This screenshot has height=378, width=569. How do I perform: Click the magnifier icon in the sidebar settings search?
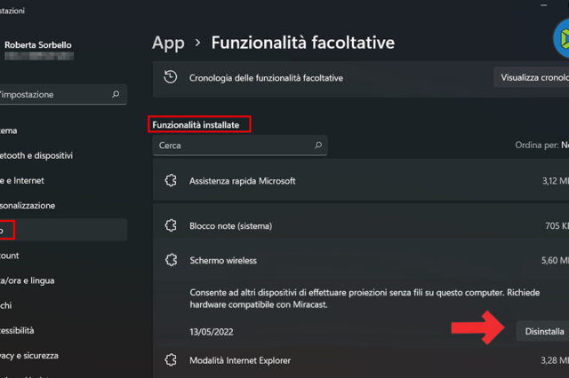point(116,94)
